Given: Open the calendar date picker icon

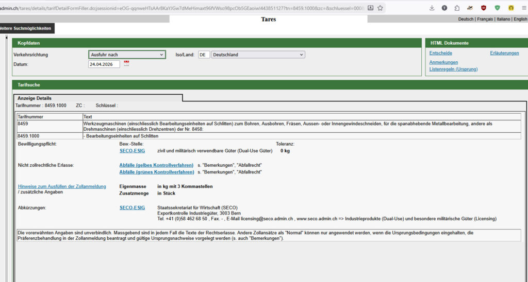Looking at the screenshot, I should [x=126, y=64].
